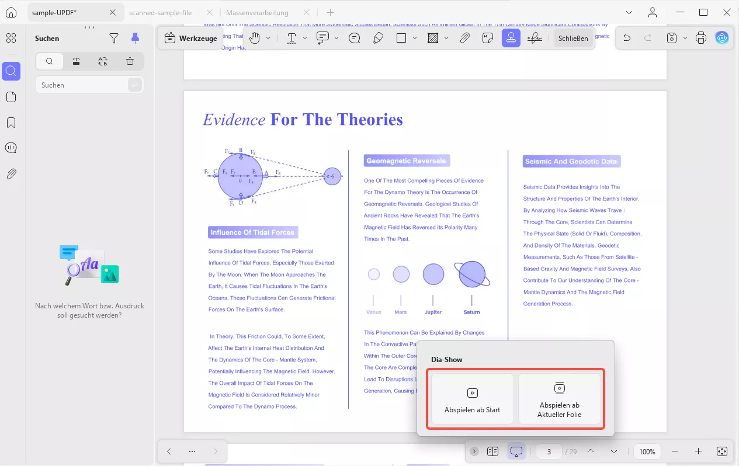Expand the save options dropdown
The image size is (739, 466).
click(x=684, y=38)
